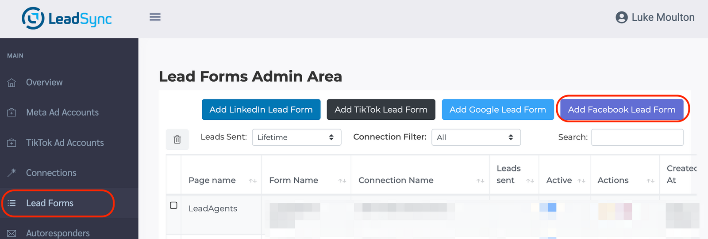708x239 pixels.
Task: Open the user profile avatar icon
Action: pos(621,18)
